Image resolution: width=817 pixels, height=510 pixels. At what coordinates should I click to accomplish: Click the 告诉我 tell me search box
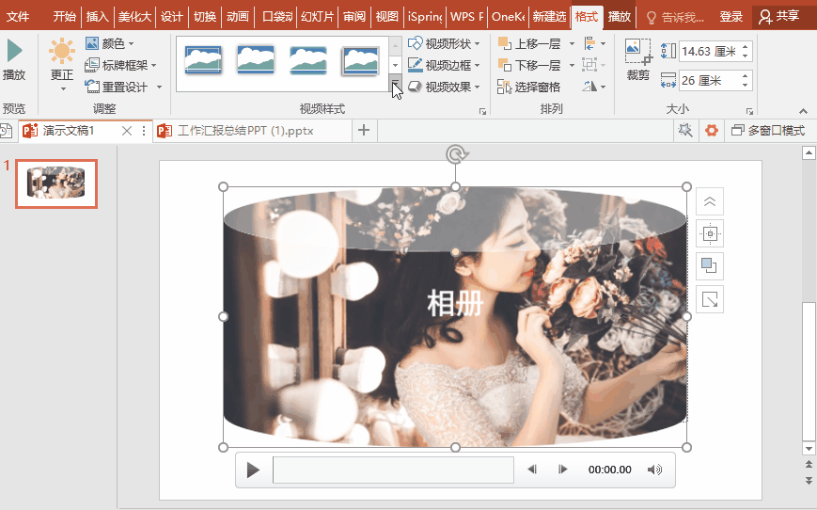[676, 17]
